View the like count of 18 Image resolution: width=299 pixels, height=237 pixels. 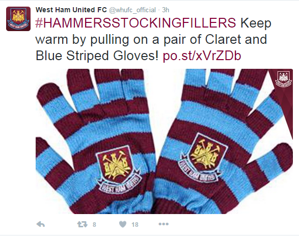click(x=135, y=225)
